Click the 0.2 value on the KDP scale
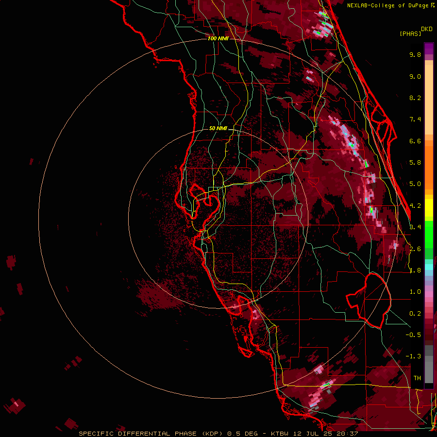The image size is (437, 437). pos(415,314)
